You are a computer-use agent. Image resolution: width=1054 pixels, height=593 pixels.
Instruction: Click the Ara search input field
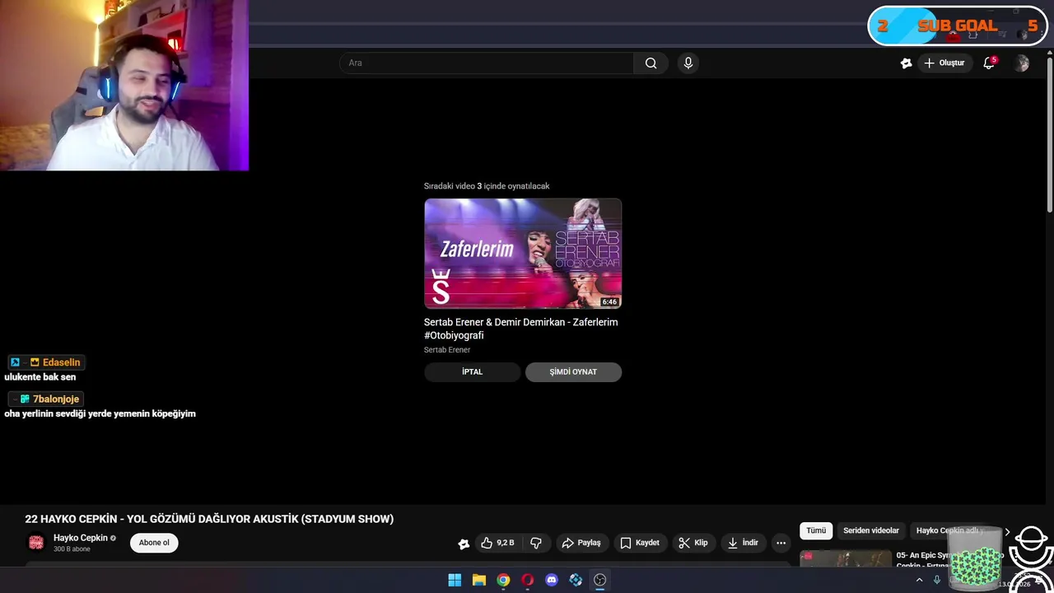point(487,63)
